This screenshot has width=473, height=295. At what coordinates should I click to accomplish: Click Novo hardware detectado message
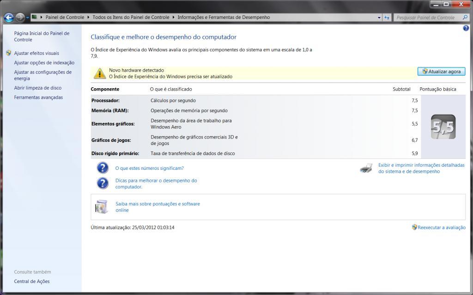[136, 70]
